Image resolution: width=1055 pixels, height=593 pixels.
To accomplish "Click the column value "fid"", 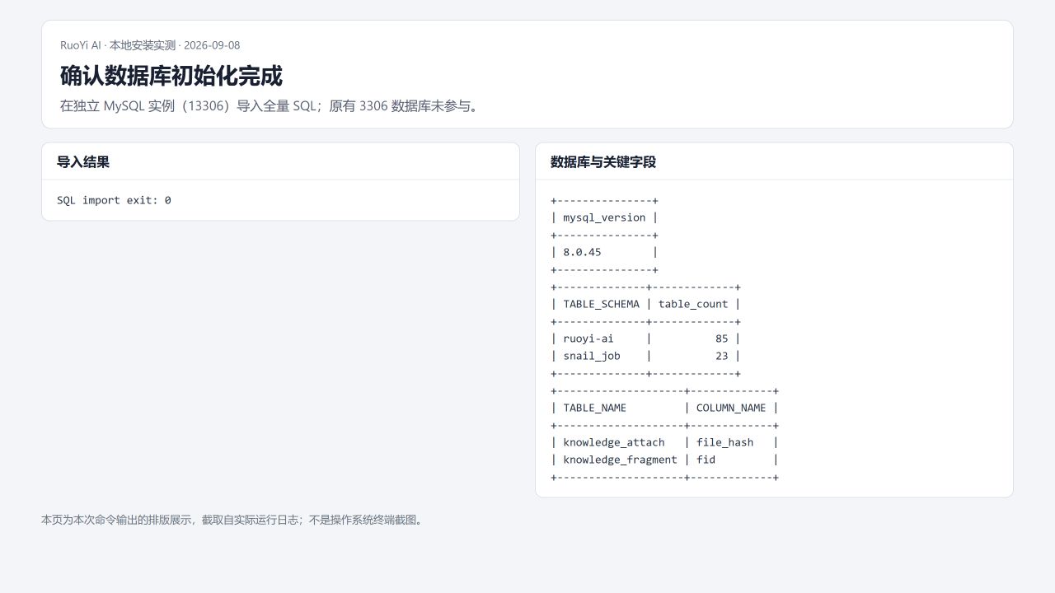I will point(706,460).
